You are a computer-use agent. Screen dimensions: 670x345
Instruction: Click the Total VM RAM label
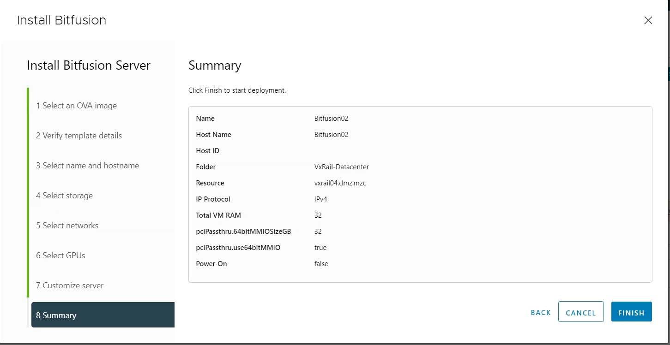218,215
